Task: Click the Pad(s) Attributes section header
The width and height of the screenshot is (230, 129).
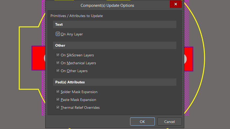Action: click(114, 82)
